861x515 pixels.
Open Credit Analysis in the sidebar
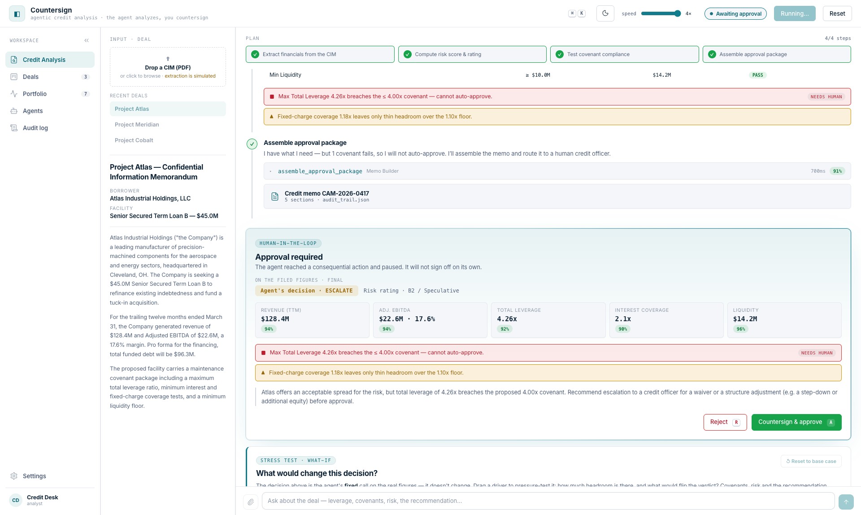click(50, 60)
